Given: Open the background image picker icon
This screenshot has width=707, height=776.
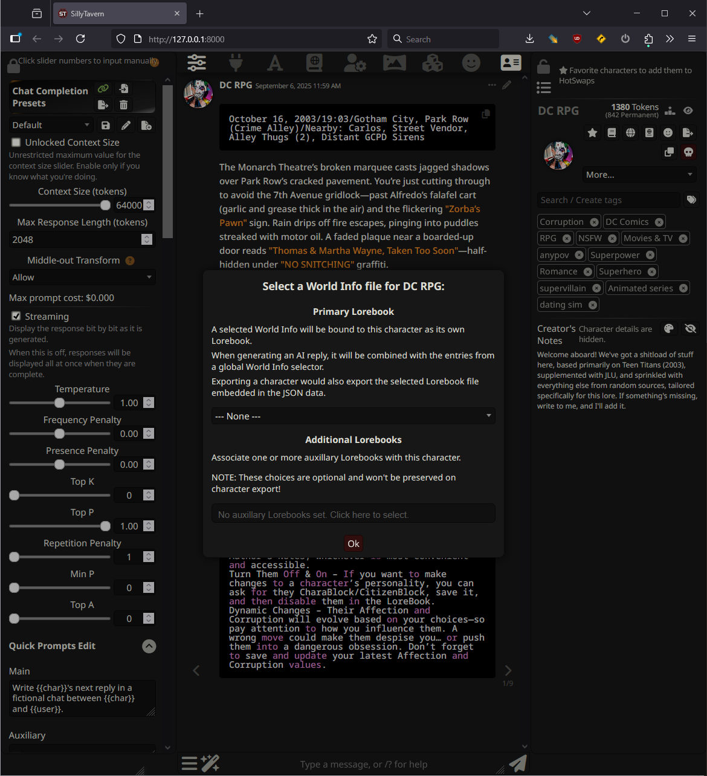Looking at the screenshot, I should 394,62.
